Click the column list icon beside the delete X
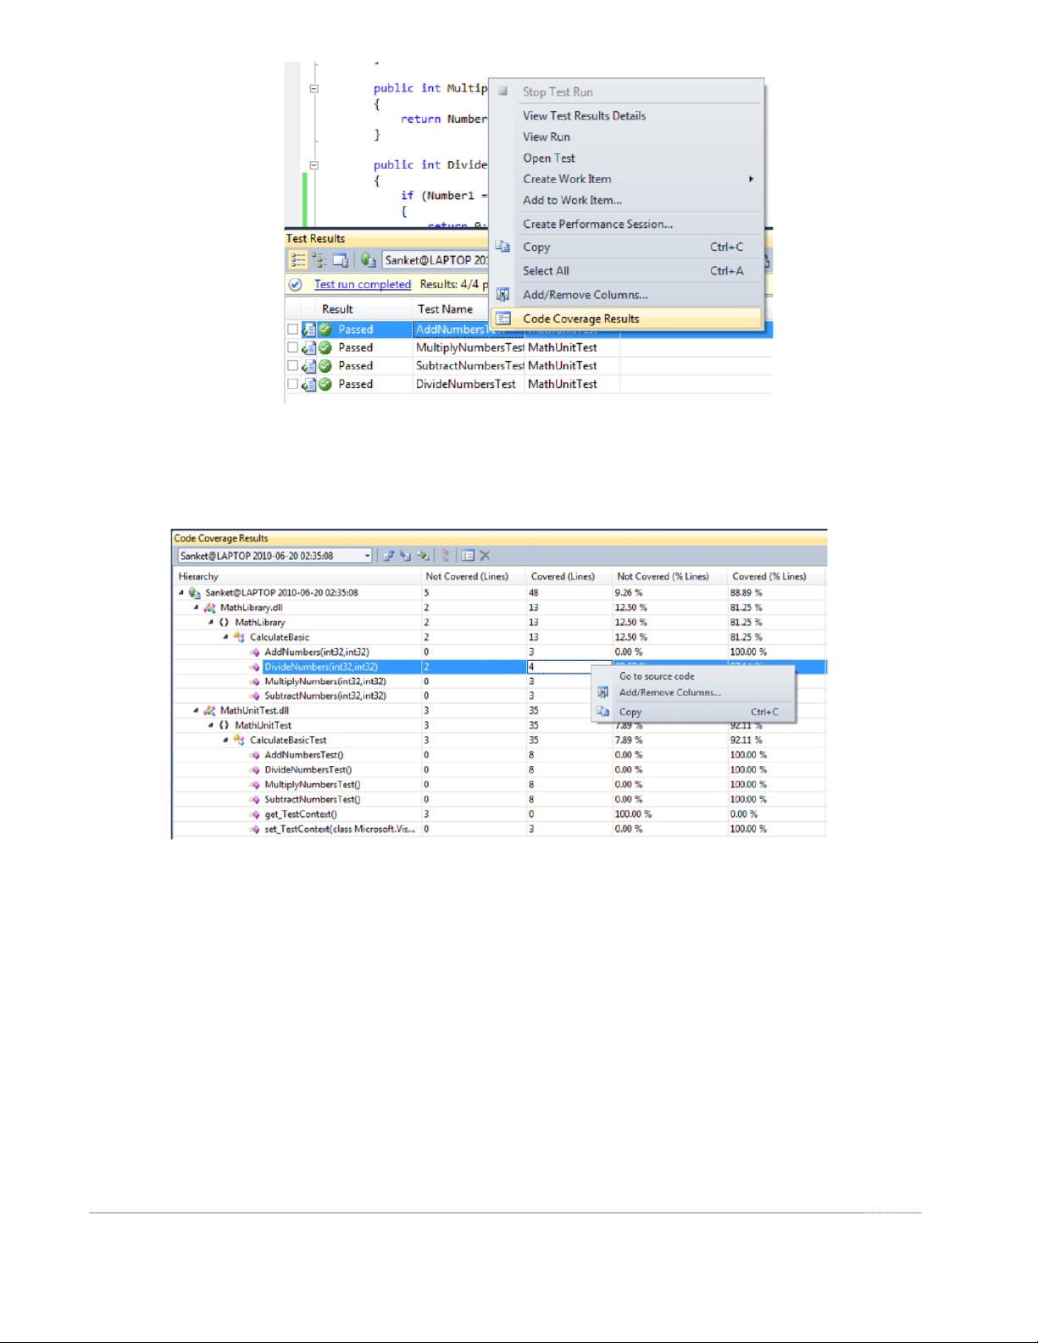 click(x=468, y=556)
